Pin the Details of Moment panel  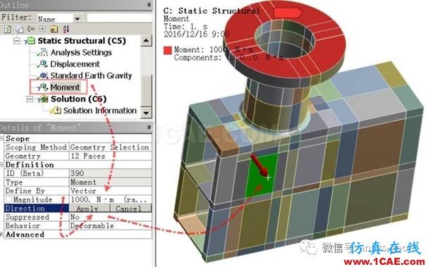point(149,128)
